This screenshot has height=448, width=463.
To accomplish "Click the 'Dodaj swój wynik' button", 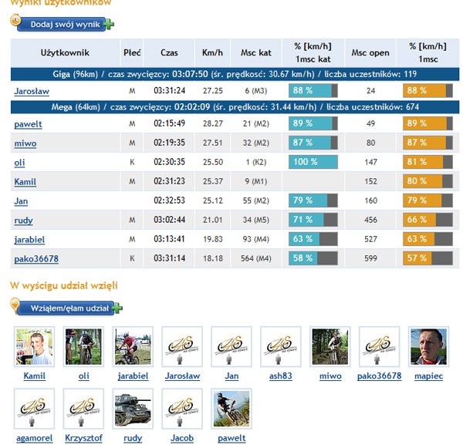I will tap(65, 25).
